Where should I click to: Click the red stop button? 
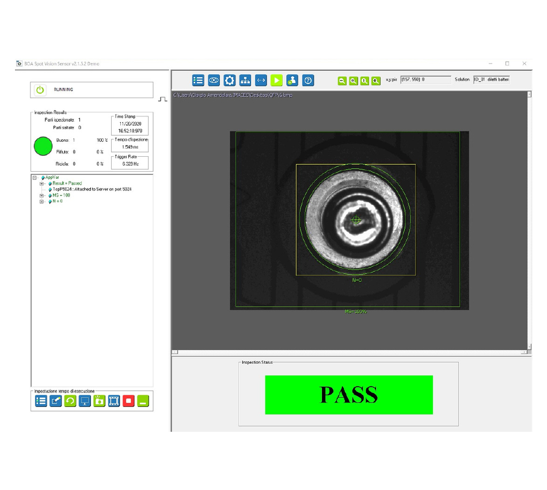pyautogui.click(x=128, y=401)
